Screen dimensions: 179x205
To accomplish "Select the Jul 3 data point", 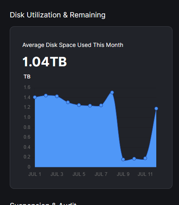I will point(57,96).
